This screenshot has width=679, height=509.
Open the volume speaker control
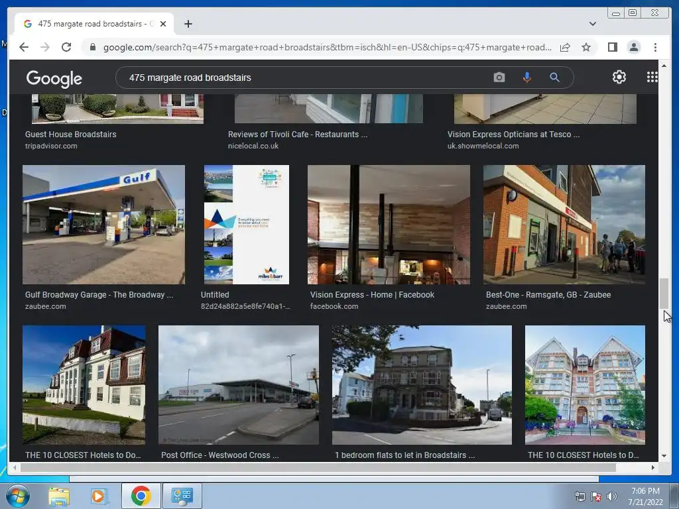pyautogui.click(x=611, y=496)
